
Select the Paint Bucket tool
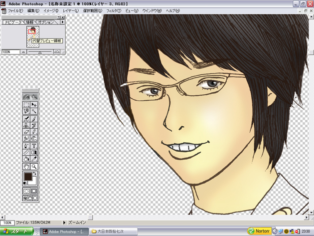[26, 159]
